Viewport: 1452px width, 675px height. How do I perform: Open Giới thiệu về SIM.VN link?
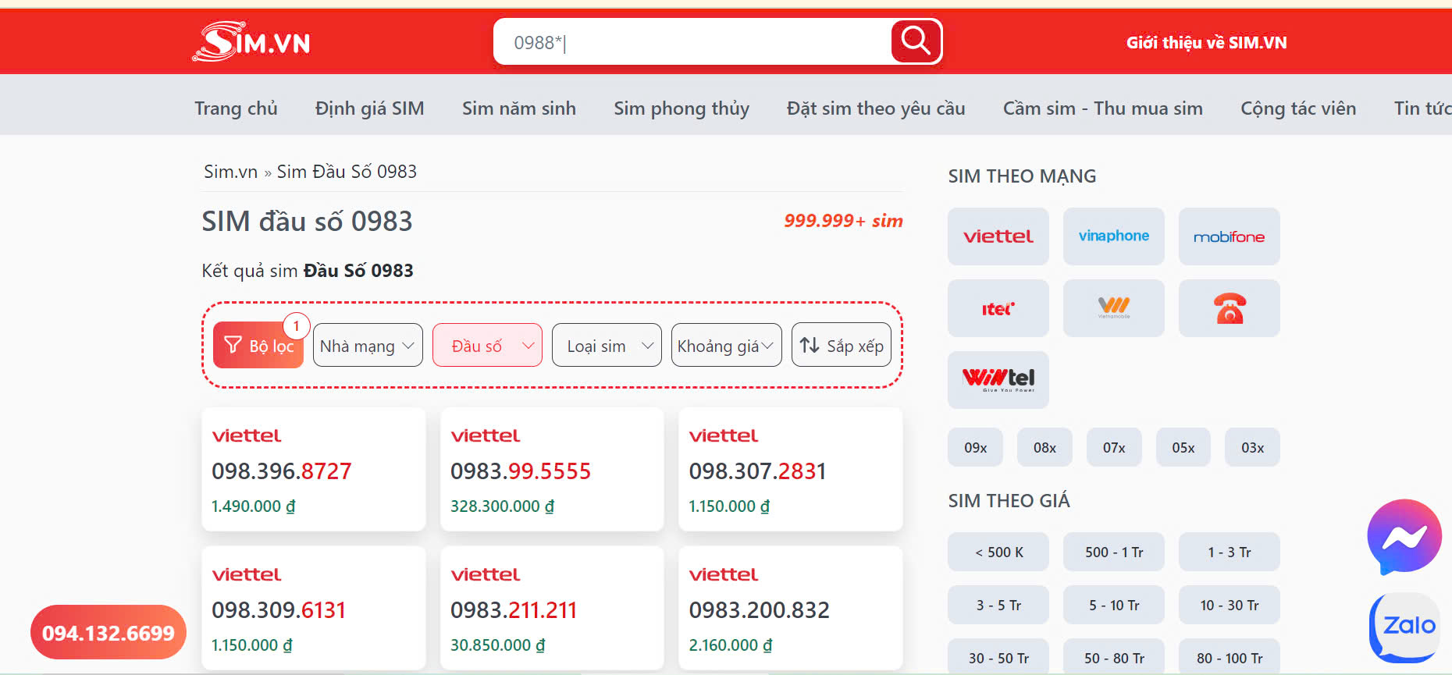point(1206,43)
